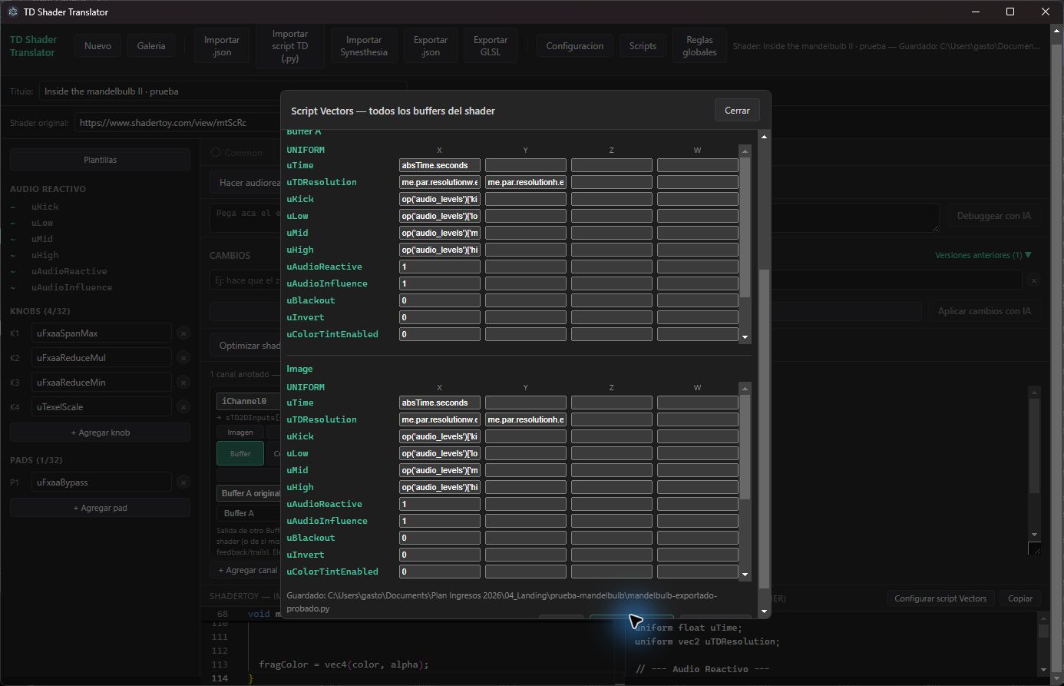This screenshot has height=686, width=1064.
Task: Open the Galeria
Action: [x=151, y=46]
